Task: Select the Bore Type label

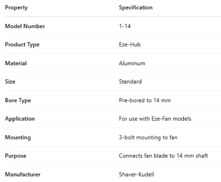Action: tap(18, 100)
